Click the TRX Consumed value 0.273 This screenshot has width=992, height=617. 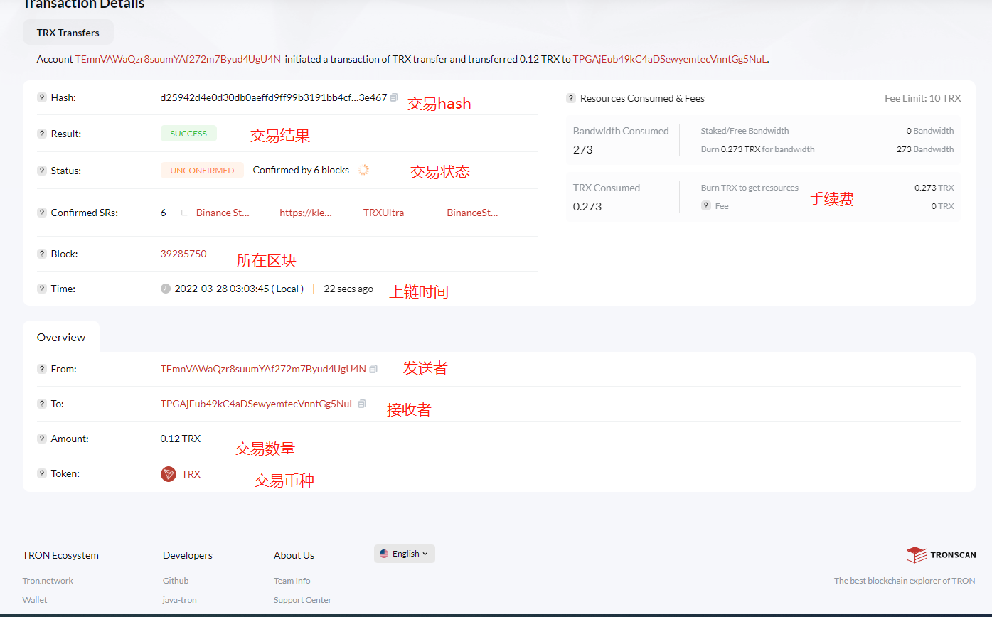[x=587, y=206]
